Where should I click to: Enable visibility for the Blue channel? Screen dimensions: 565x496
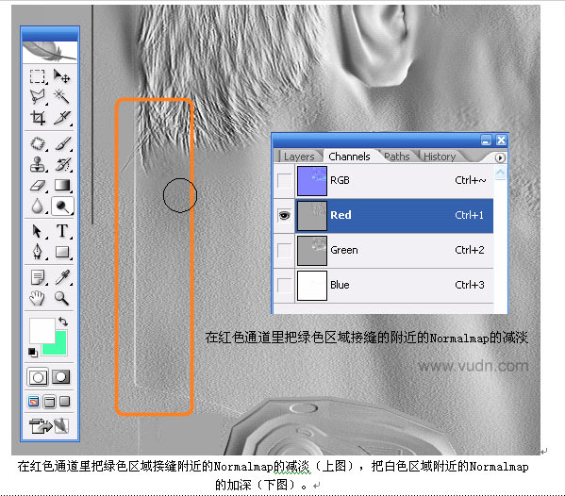(x=284, y=285)
